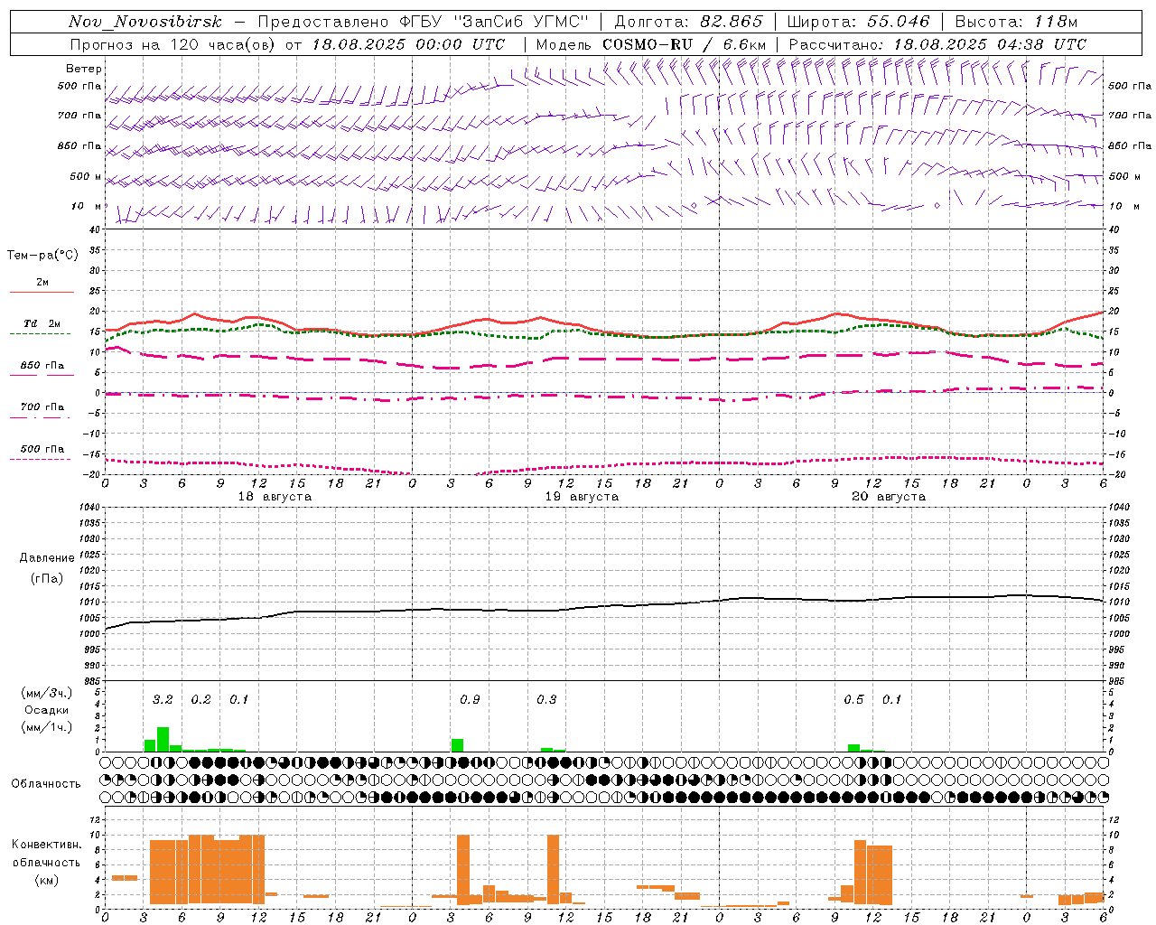Click the tallest green precipitation bar

coord(163,739)
